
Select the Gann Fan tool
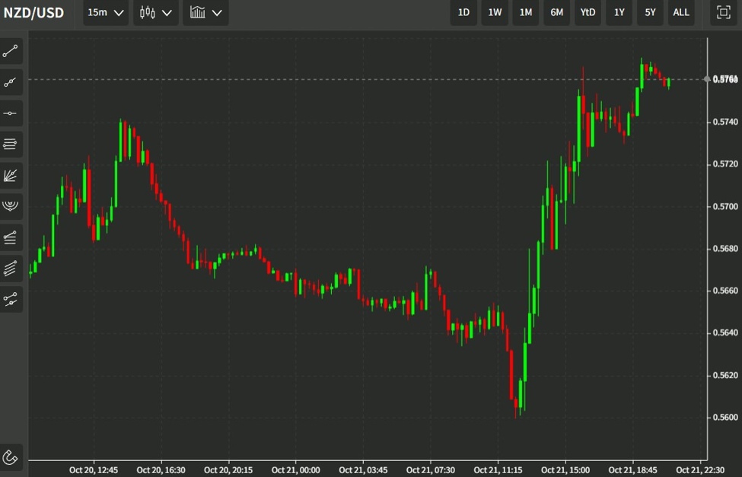tap(11, 175)
